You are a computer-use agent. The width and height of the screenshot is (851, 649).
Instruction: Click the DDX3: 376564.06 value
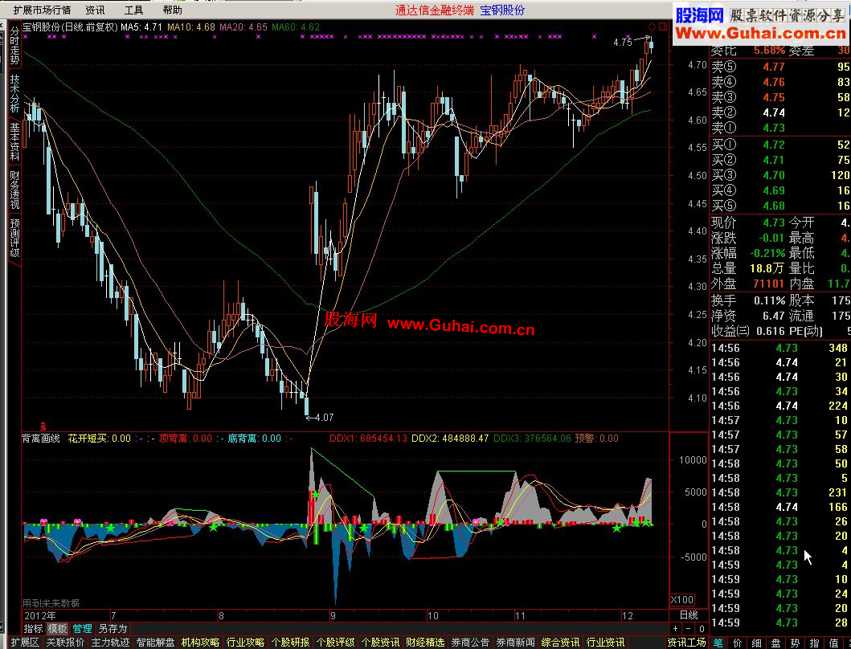pyautogui.click(x=533, y=438)
